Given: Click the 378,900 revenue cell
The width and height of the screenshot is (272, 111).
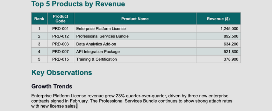Looking at the screenshot, I should (231, 59).
